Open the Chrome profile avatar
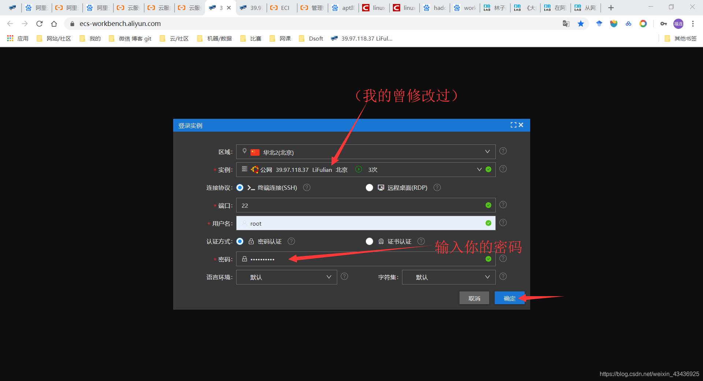The height and width of the screenshot is (381, 703). [x=678, y=24]
